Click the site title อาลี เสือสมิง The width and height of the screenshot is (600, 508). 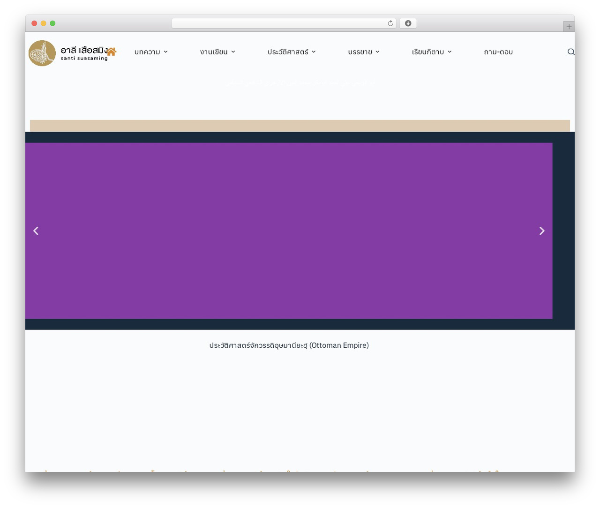pyautogui.click(x=84, y=50)
